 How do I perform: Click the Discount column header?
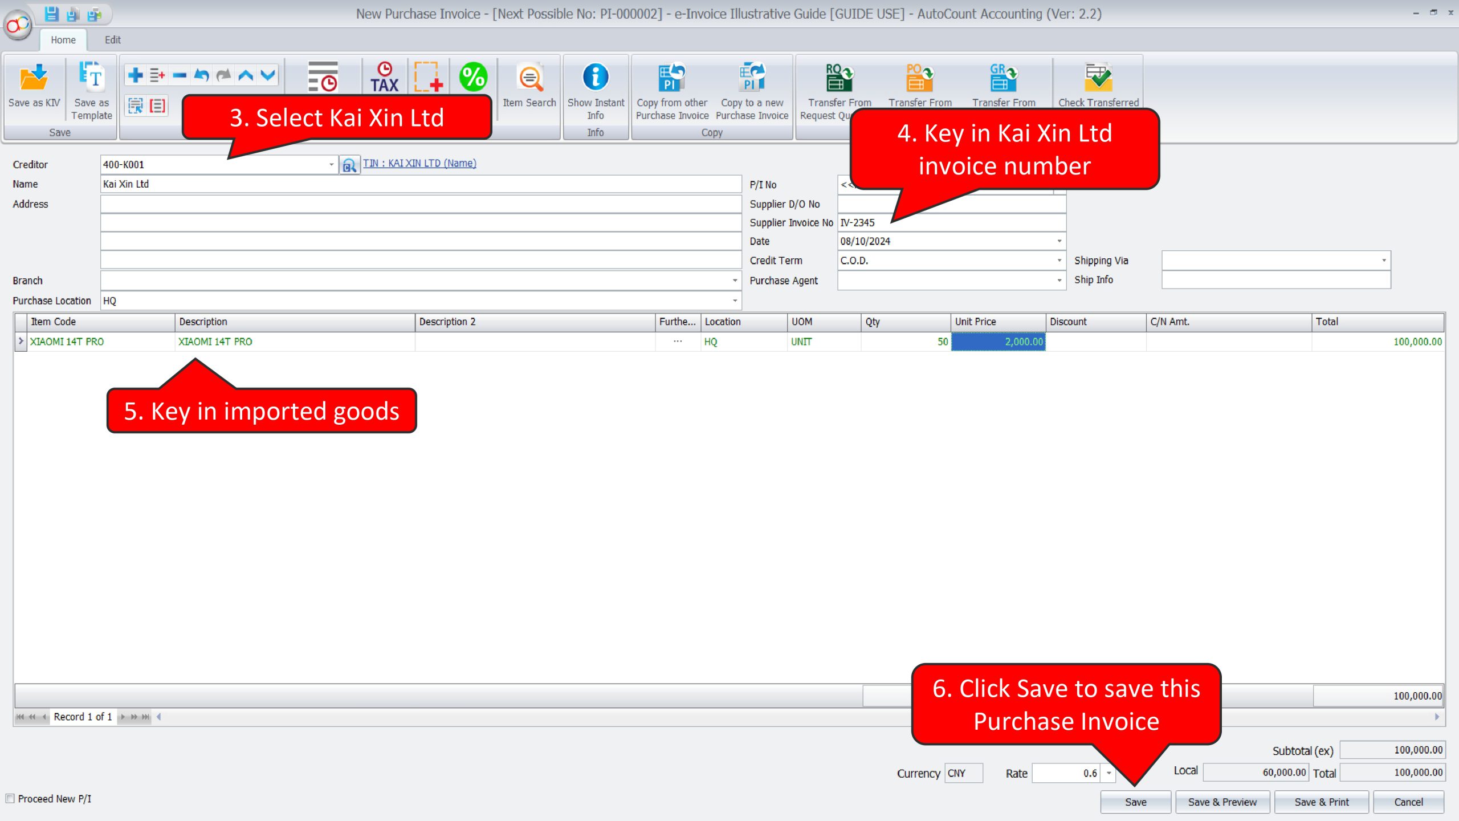click(1095, 322)
